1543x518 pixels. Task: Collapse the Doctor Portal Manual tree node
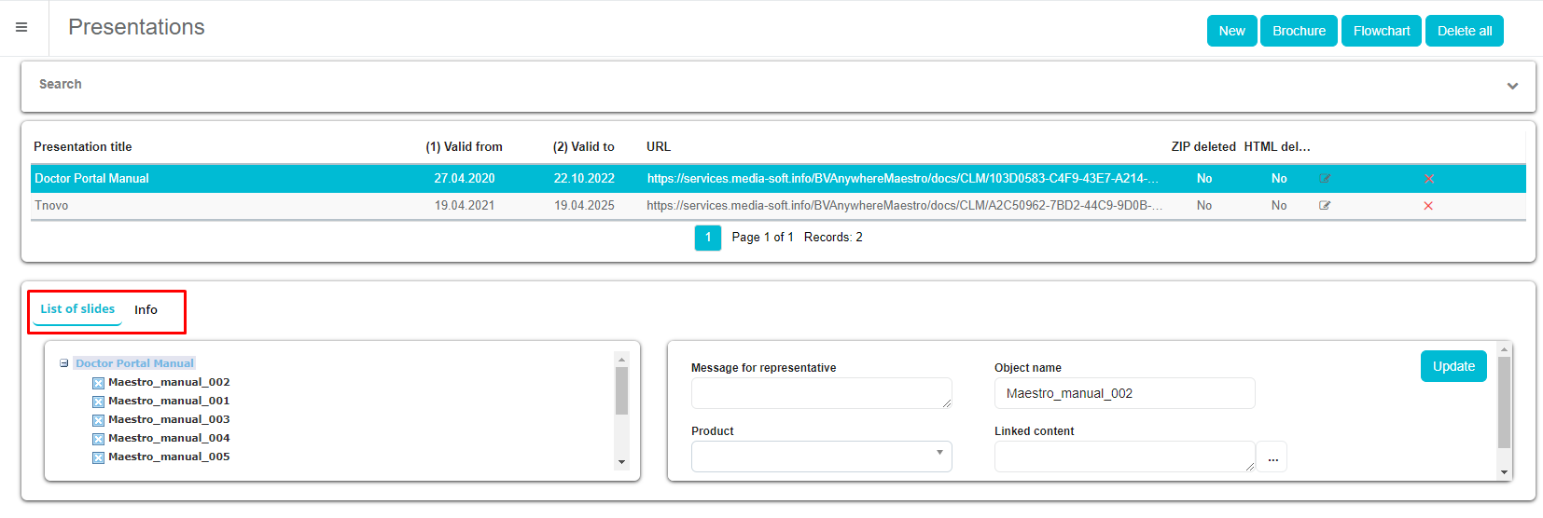[64, 363]
